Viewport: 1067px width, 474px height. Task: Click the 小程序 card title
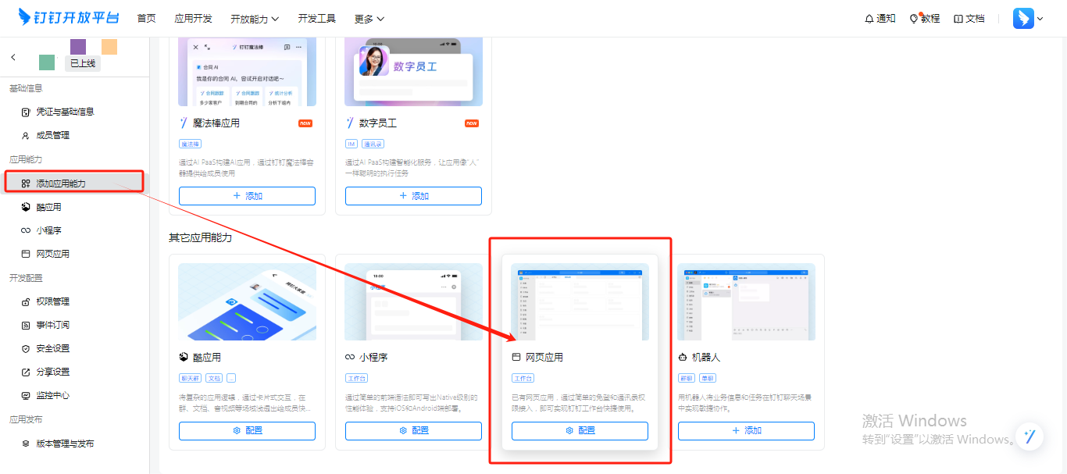pos(373,358)
